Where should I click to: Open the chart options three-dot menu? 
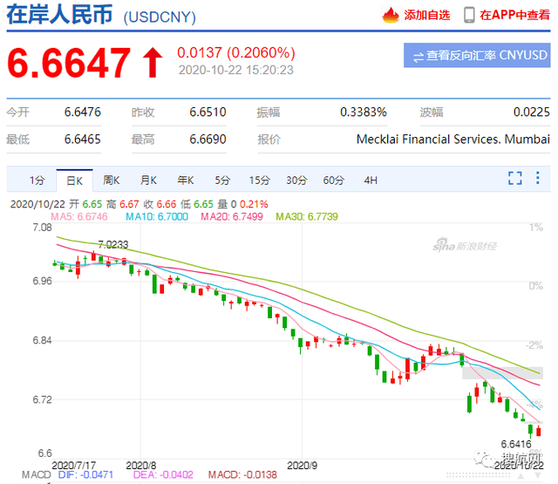pyautogui.click(x=541, y=179)
